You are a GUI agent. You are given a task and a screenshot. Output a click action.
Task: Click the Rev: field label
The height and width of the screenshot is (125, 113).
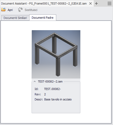click(38, 94)
